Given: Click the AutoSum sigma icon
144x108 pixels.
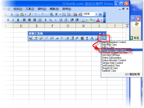Looking at the screenshot, I should [57, 14].
